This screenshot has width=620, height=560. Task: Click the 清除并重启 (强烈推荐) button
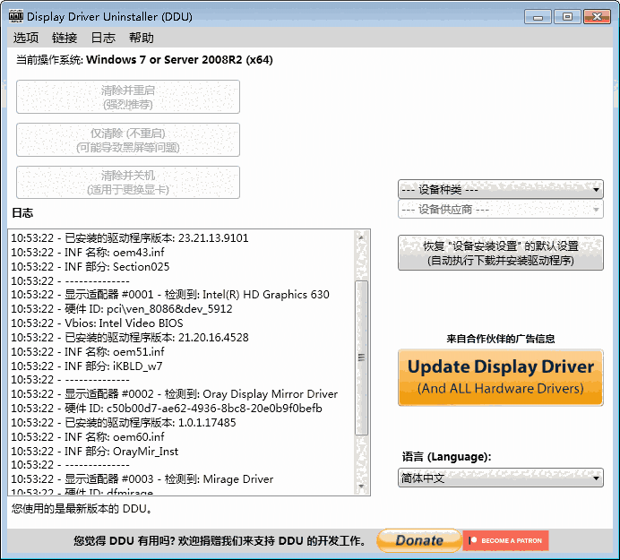(x=128, y=97)
